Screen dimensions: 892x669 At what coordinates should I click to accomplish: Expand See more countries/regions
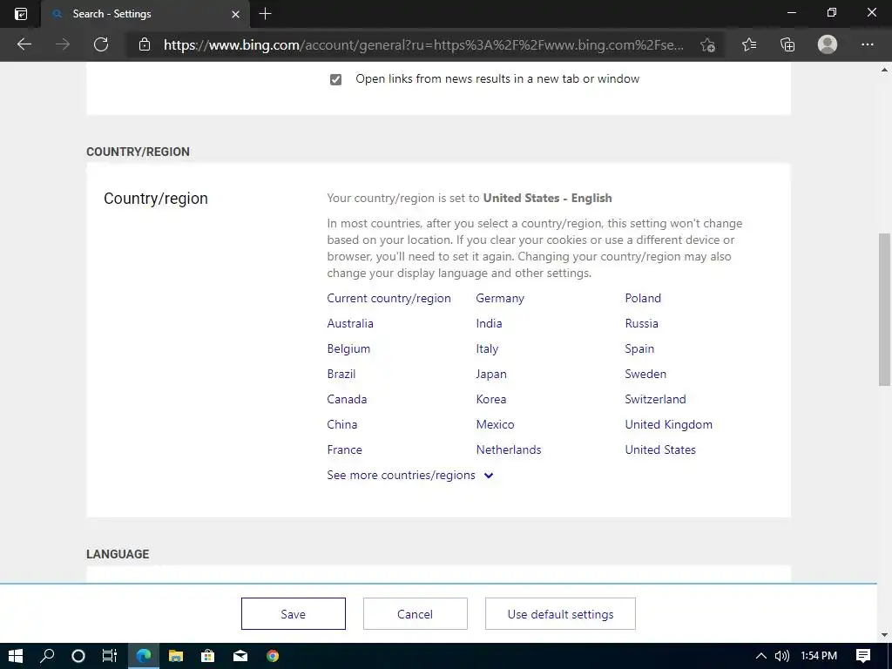coord(409,475)
